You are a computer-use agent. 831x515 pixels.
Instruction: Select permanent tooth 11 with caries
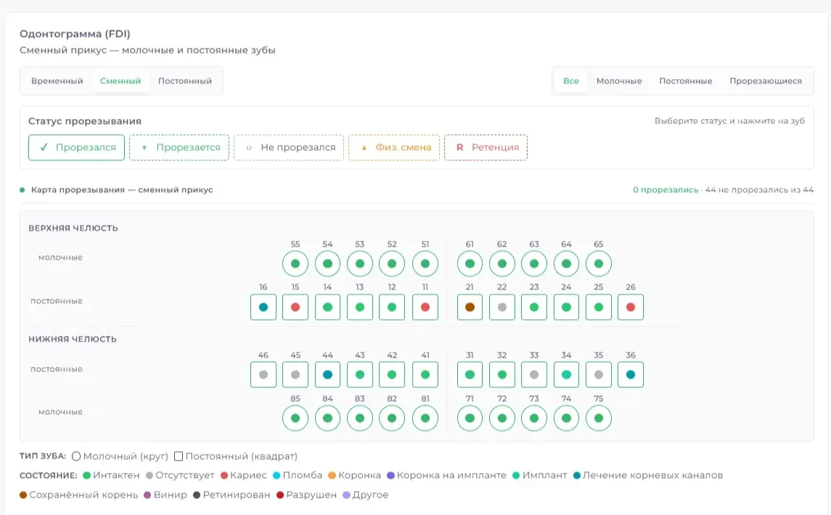click(x=425, y=308)
